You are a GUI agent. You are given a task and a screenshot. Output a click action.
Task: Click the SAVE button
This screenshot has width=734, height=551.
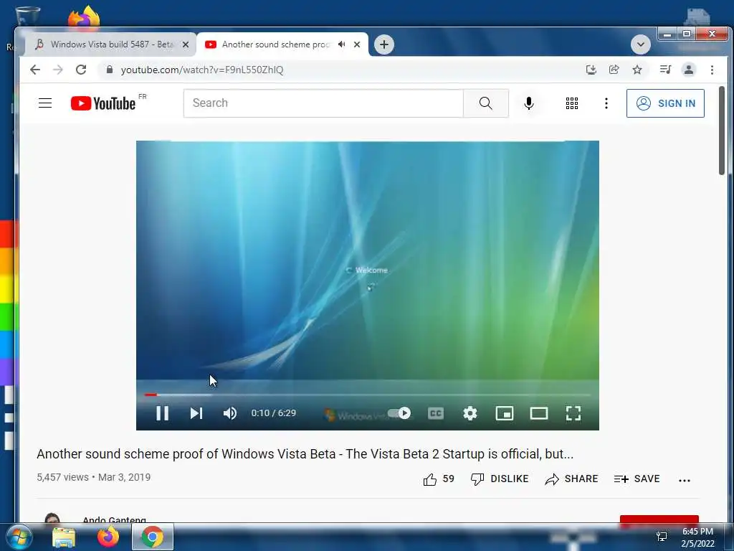(637, 479)
